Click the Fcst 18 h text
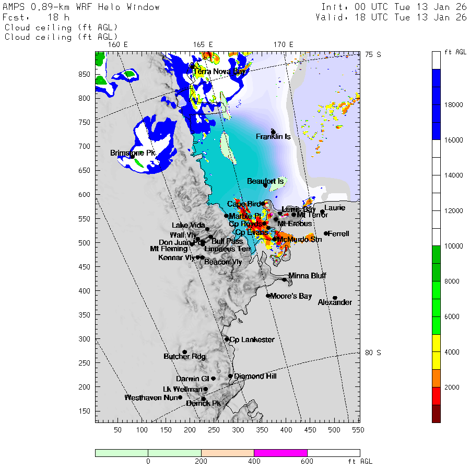Image resolution: width=470 pixels, height=470 pixels. tap(36, 17)
